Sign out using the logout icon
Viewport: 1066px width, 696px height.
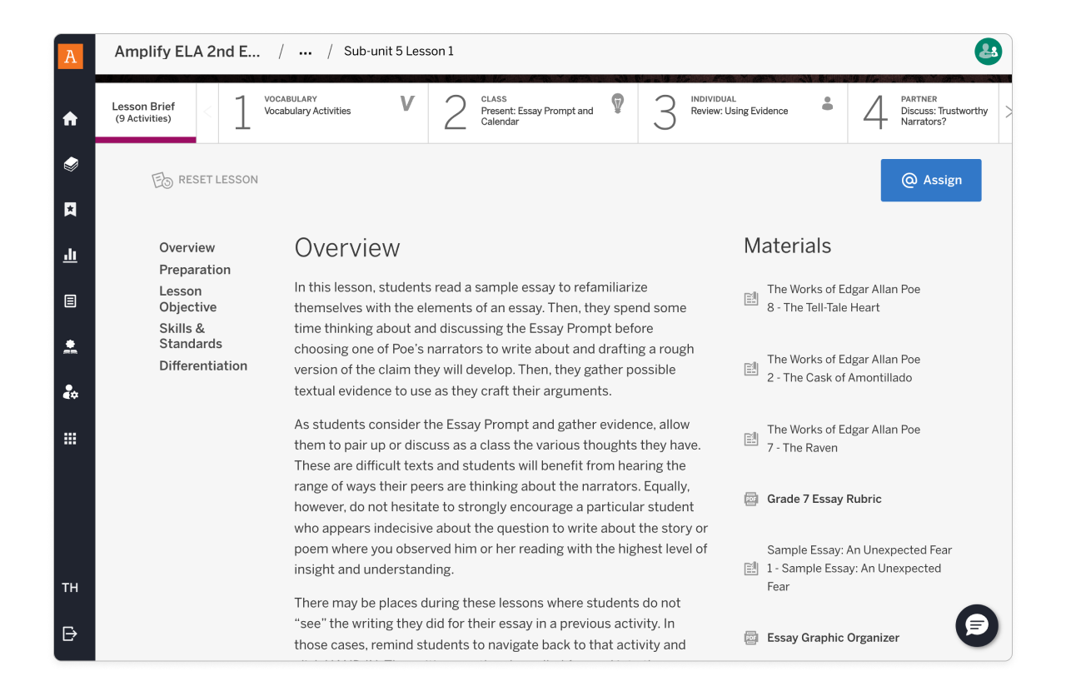(71, 633)
